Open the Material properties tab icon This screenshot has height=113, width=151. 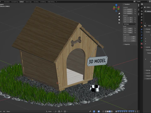142,44
